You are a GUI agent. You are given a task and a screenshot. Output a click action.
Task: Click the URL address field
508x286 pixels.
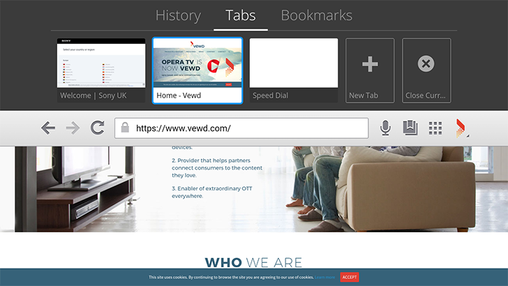click(241, 128)
